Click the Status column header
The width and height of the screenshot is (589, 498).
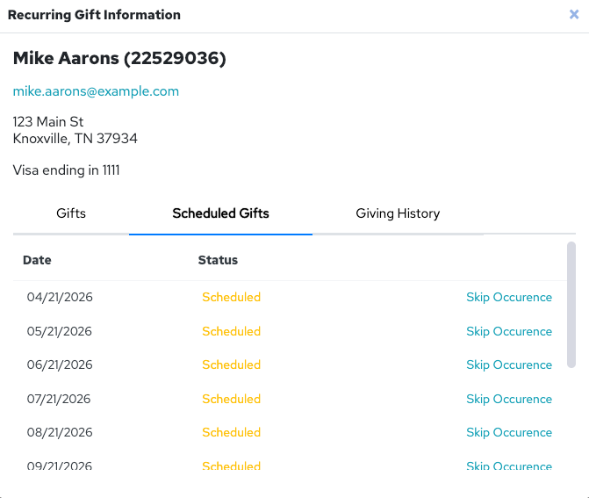[218, 260]
